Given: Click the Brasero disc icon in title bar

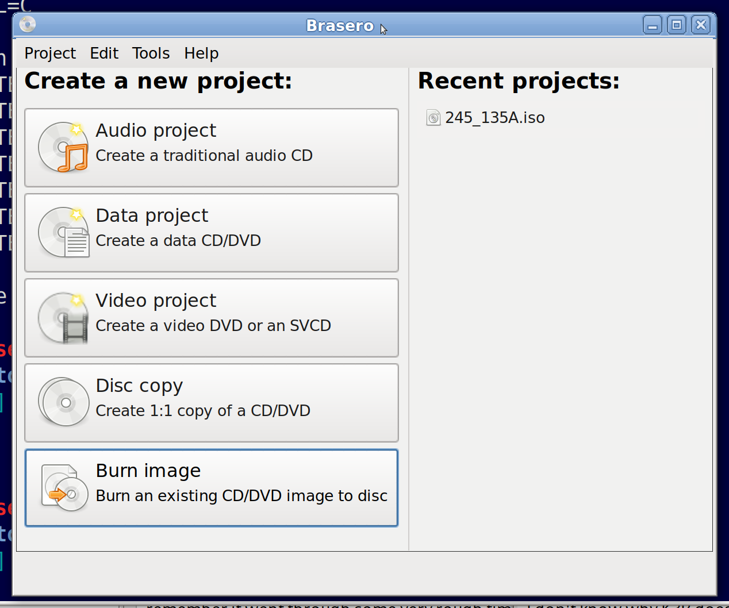Looking at the screenshot, I should pyautogui.click(x=28, y=25).
